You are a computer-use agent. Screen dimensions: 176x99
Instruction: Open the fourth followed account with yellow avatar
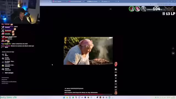pos(8,65)
